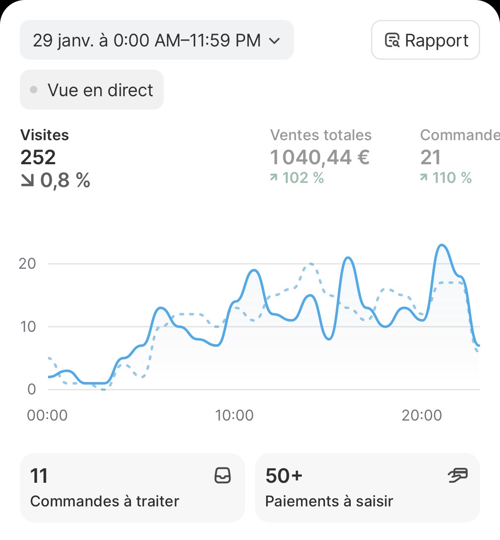Open the date range dropdown chevron

275,40
